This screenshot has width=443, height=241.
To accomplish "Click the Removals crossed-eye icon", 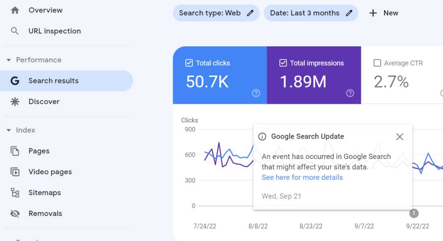I will (x=15, y=213).
